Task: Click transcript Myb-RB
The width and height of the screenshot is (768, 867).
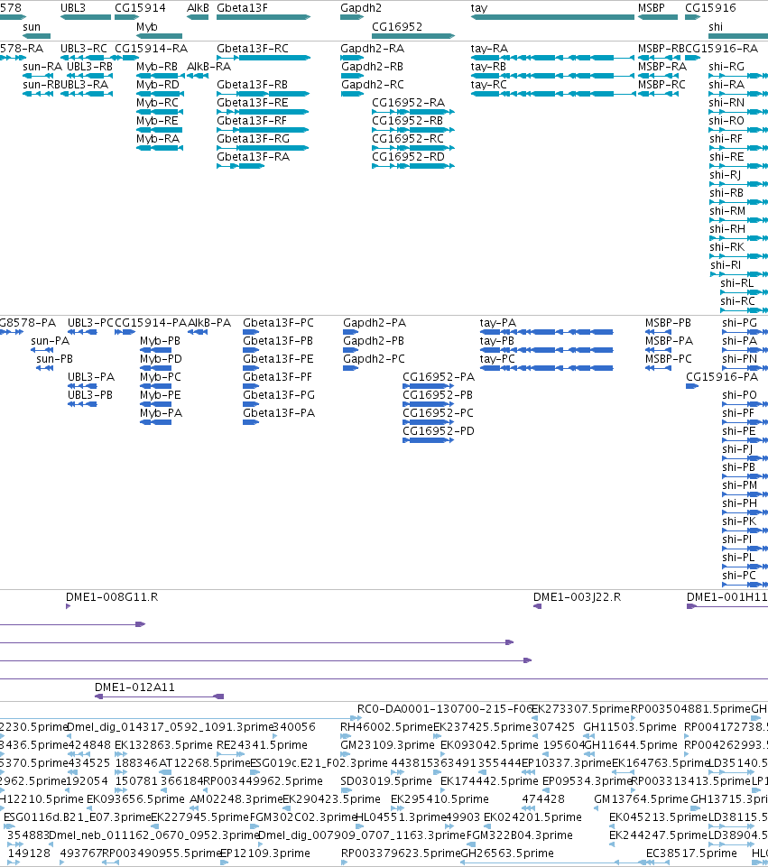Action: pos(159,76)
